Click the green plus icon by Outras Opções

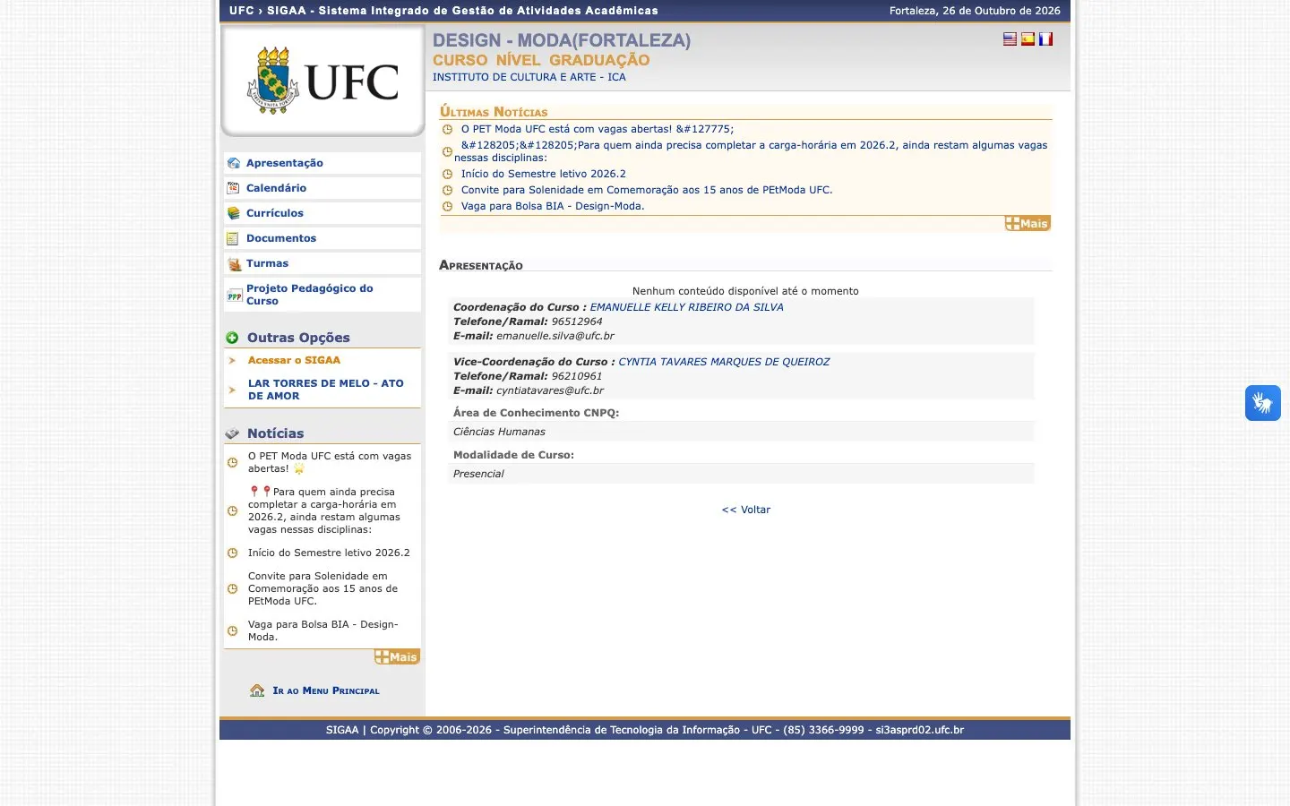pyautogui.click(x=232, y=338)
